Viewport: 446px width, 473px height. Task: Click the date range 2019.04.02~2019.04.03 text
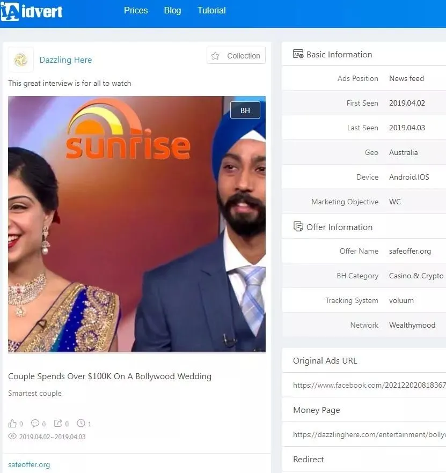52,437
